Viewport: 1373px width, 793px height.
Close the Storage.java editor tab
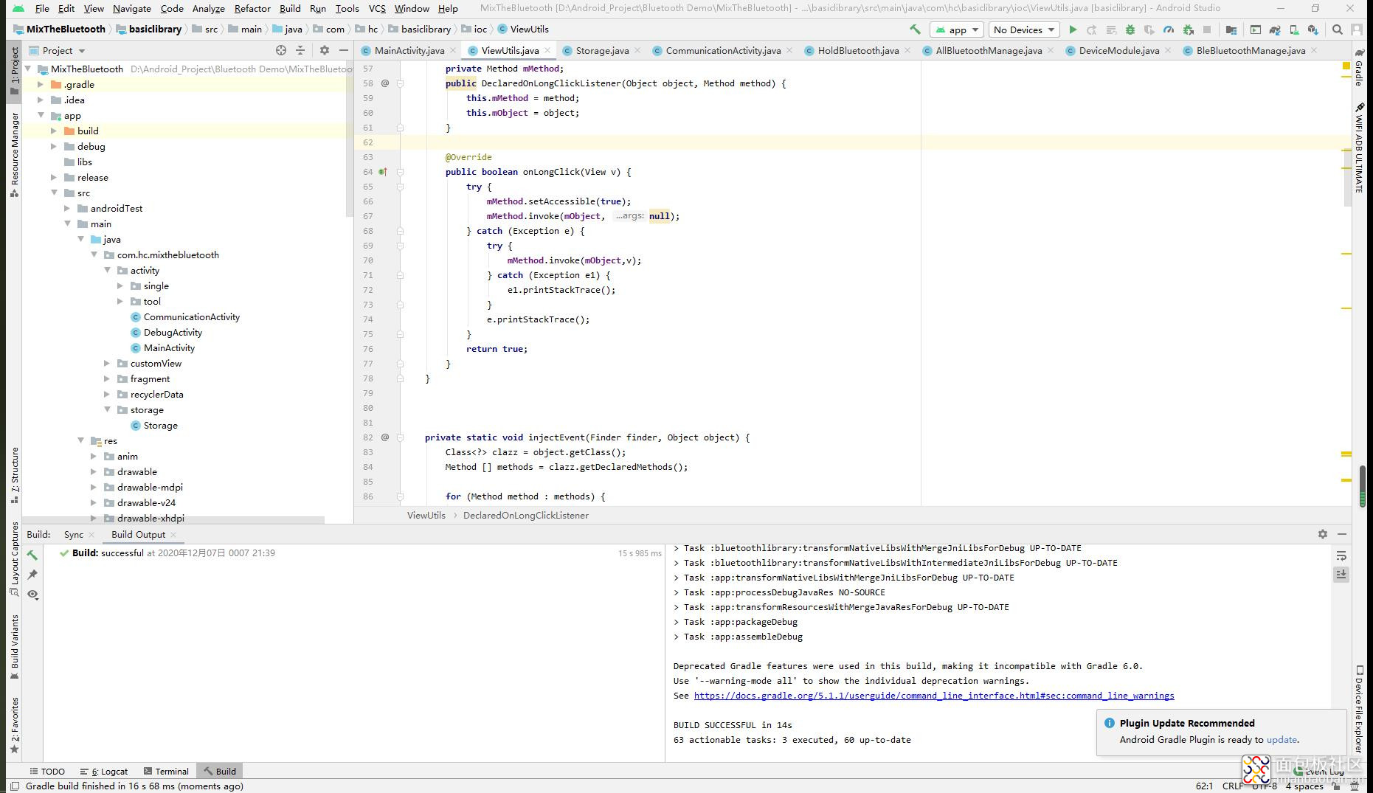[638, 50]
